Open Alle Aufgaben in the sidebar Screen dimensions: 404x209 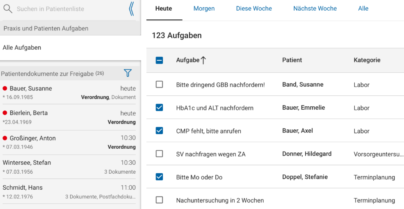(x=22, y=48)
